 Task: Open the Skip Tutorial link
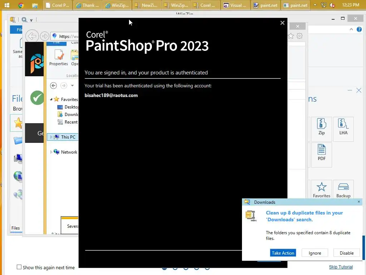[341, 267]
